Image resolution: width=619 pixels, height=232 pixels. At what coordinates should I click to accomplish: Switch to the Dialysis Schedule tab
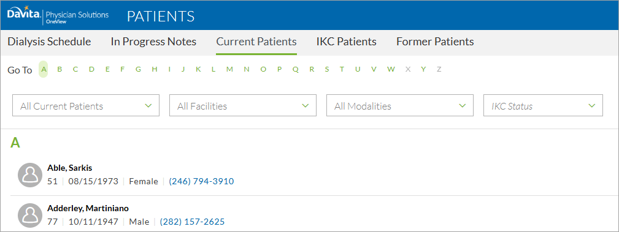[49, 42]
